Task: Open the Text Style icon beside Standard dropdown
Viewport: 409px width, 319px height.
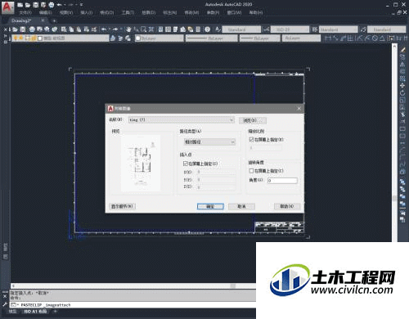Action: click(218, 29)
